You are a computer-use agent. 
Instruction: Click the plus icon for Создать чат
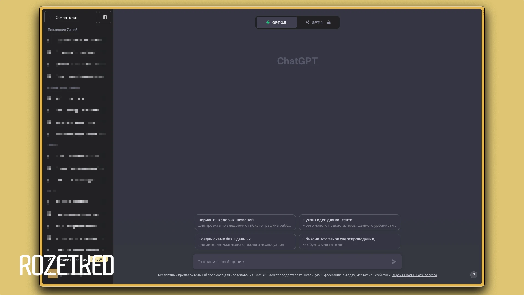tap(50, 17)
